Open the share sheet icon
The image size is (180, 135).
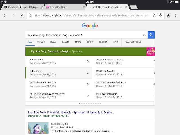click(168, 15)
